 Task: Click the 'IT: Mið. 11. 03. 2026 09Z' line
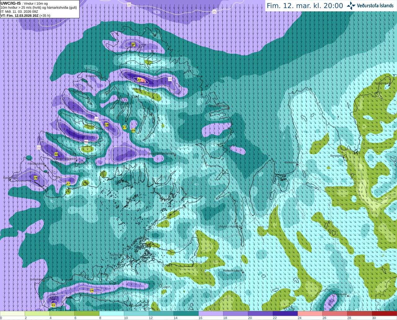click(x=19, y=11)
